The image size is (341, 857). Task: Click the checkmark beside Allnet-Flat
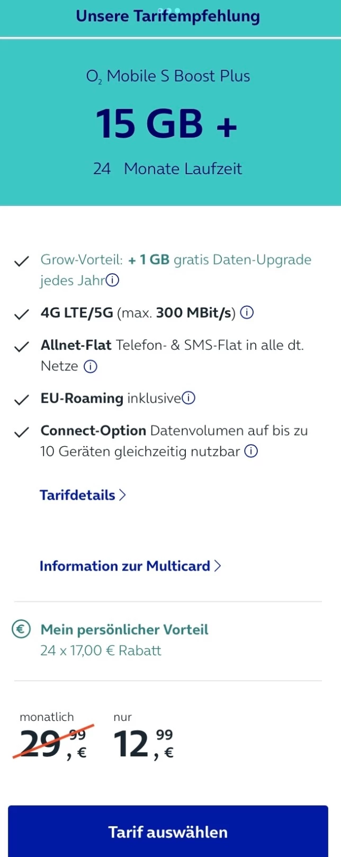coord(21,347)
